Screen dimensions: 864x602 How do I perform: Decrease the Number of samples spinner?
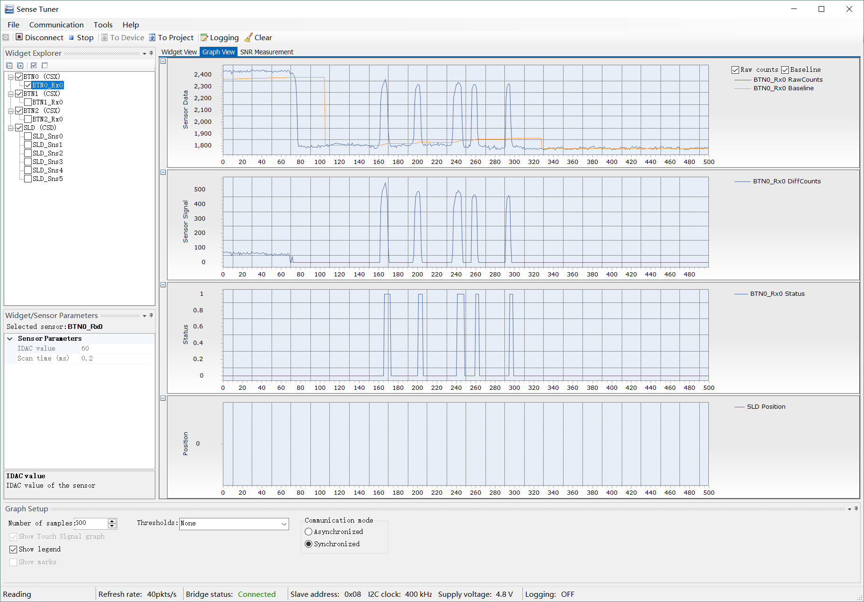(x=112, y=526)
